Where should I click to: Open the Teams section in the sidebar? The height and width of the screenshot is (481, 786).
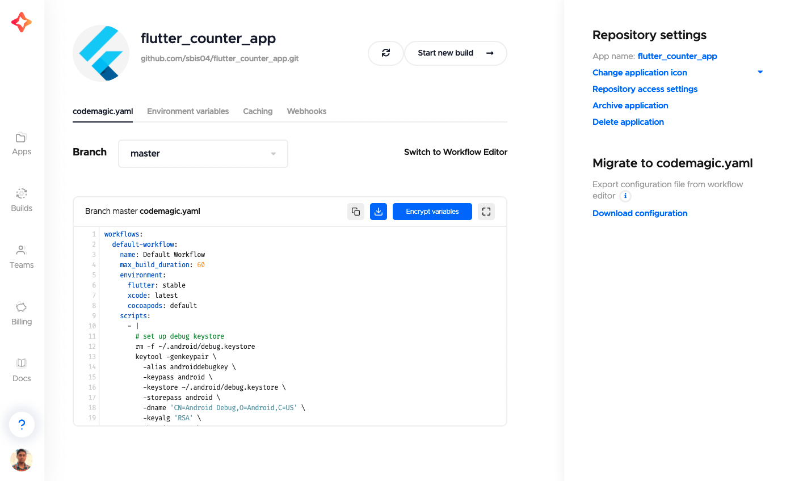pyautogui.click(x=21, y=256)
